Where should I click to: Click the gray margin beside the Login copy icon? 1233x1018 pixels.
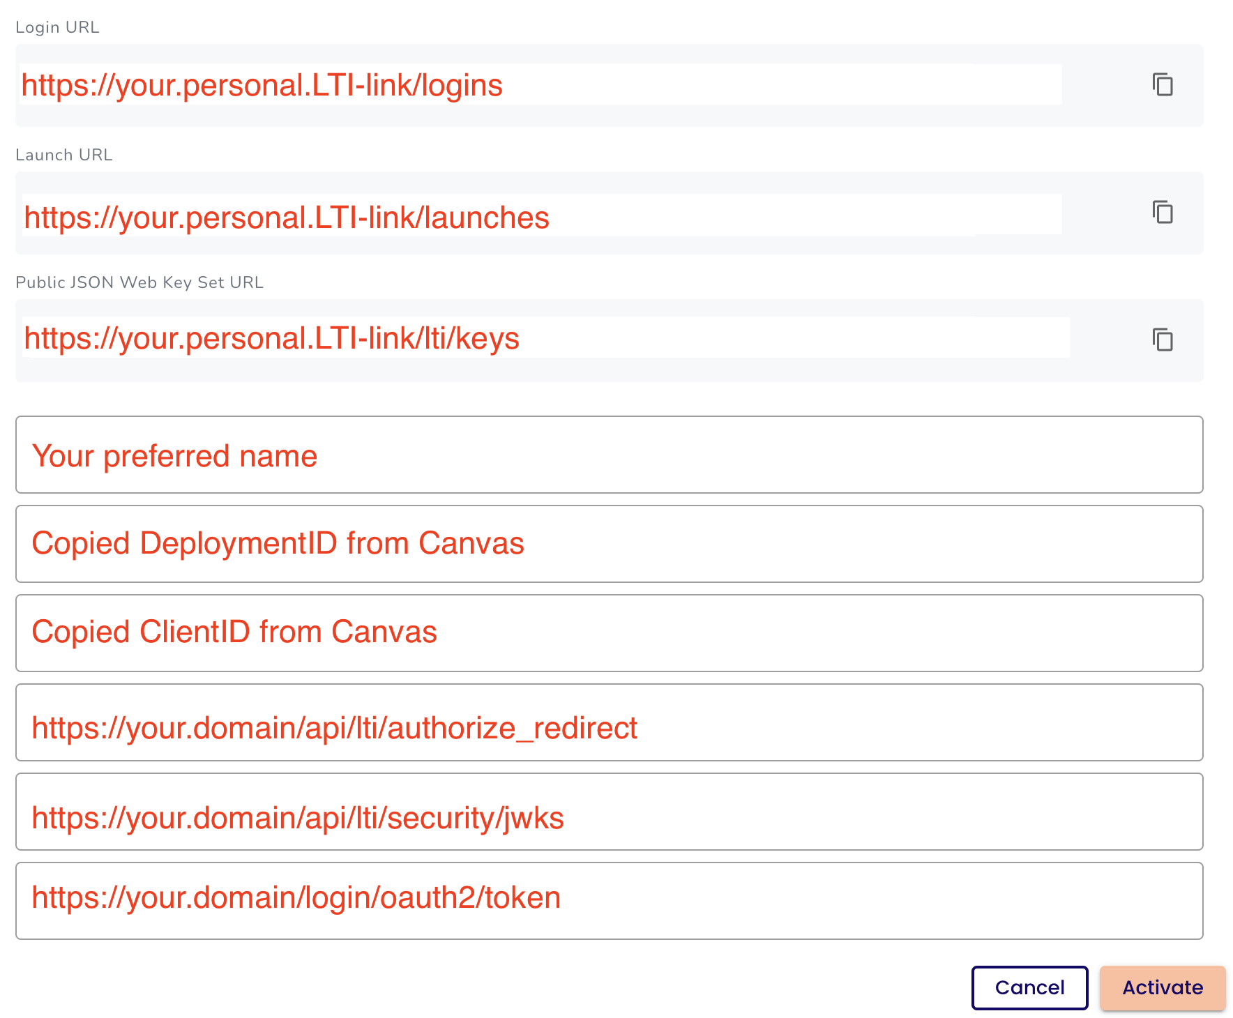click(x=1105, y=85)
